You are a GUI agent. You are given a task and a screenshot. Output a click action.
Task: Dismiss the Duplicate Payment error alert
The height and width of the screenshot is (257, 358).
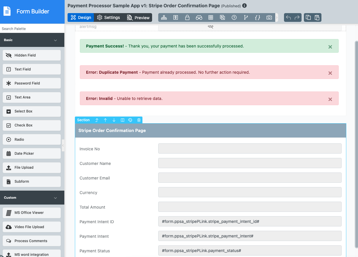click(x=330, y=73)
